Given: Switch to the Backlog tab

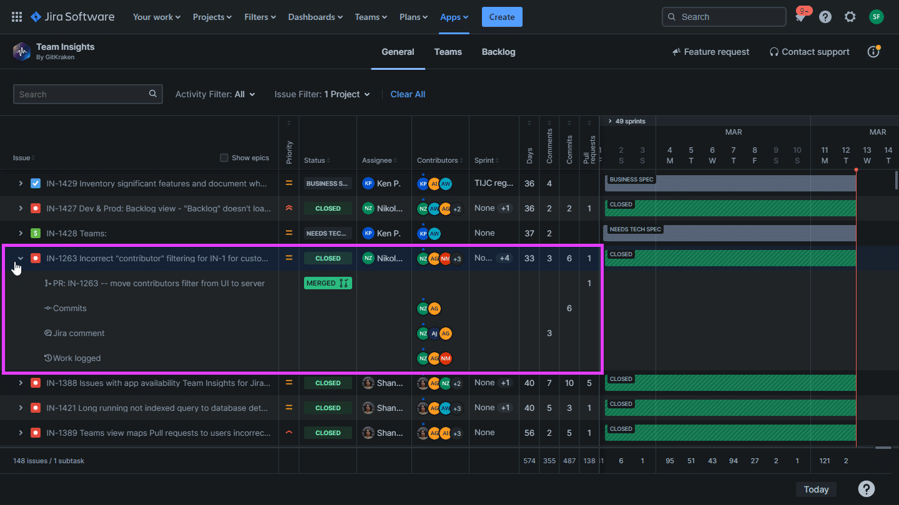Looking at the screenshot, I should coord(499,52).
